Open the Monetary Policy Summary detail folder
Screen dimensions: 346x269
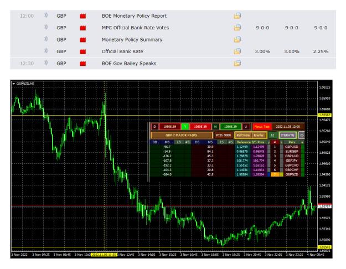tap(237, 39)
